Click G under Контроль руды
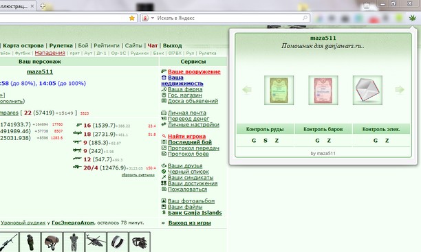This screenshot has height=252, width=421. pos(254,141)
